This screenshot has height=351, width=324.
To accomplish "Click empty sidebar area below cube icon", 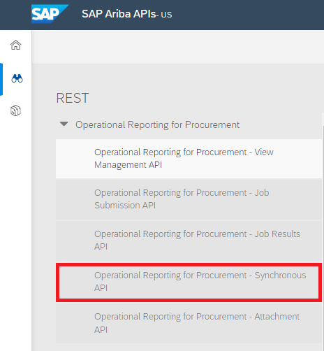I will pos(15,233).
